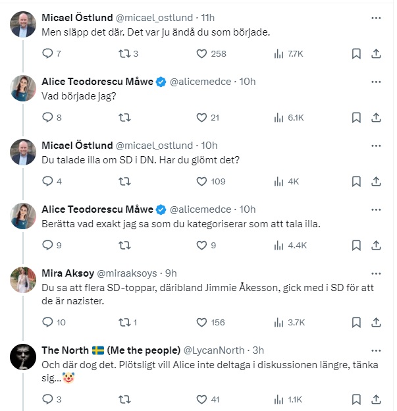Like Alice's 'Vad började jag?' tweet
The image size is (397, 411).
pyautogui.click(x=202, y=117)
